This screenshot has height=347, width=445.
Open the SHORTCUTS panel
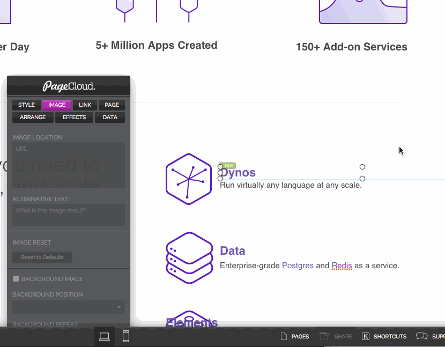pyautogui.click(x=390, y=336)
